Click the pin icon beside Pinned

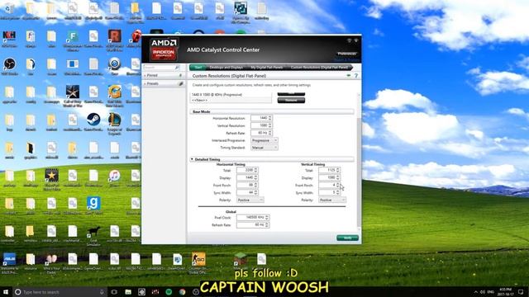pyautogui.click(x=180, y=75)
